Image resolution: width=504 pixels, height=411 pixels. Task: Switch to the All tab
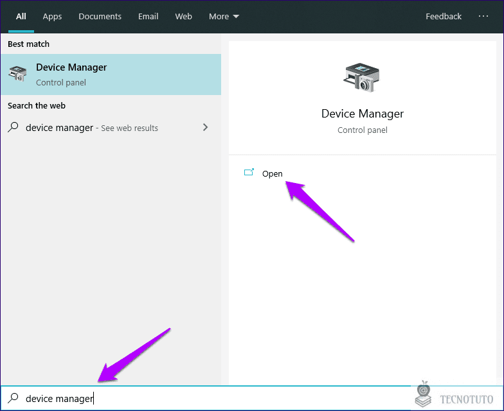tap(21, 17)
